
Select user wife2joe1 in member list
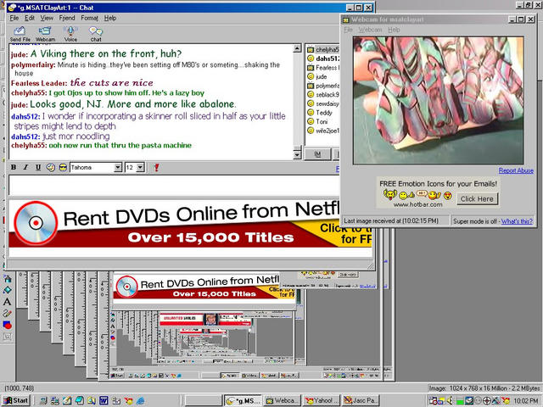coord(322,131)
